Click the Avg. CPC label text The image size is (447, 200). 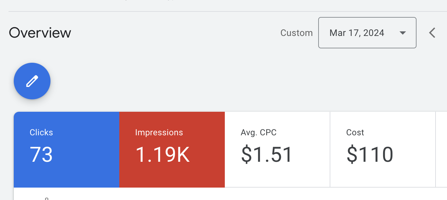(259, 132)
